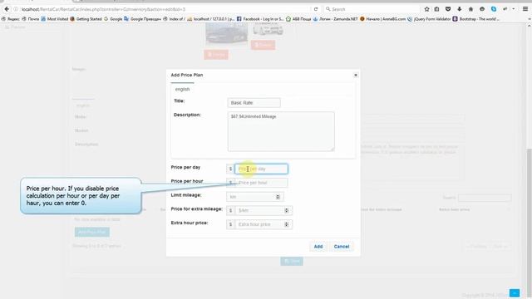Open the localhost phpMyAdmin bookmark
This screenshot has height=299, width=532.
(210, 19)
